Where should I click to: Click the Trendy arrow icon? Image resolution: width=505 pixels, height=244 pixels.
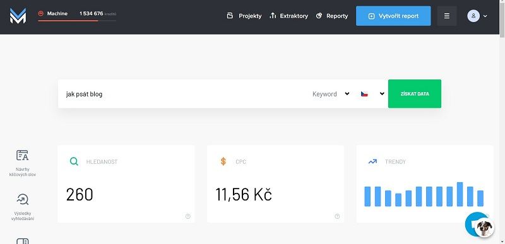(x=372, y=161)
